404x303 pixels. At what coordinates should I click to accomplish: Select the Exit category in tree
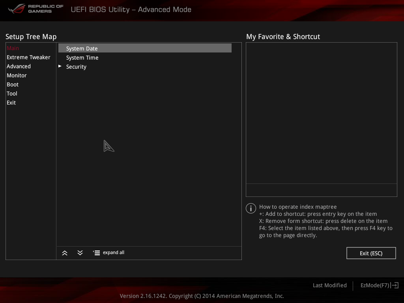pyautogui.click(x=11, y=103)
